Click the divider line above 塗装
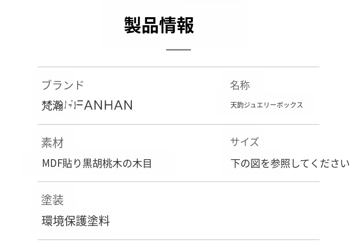The image size is (357, 245). point(95,182)
